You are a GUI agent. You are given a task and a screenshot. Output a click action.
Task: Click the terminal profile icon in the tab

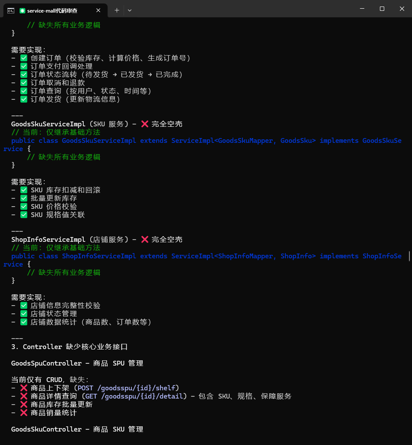11,10
